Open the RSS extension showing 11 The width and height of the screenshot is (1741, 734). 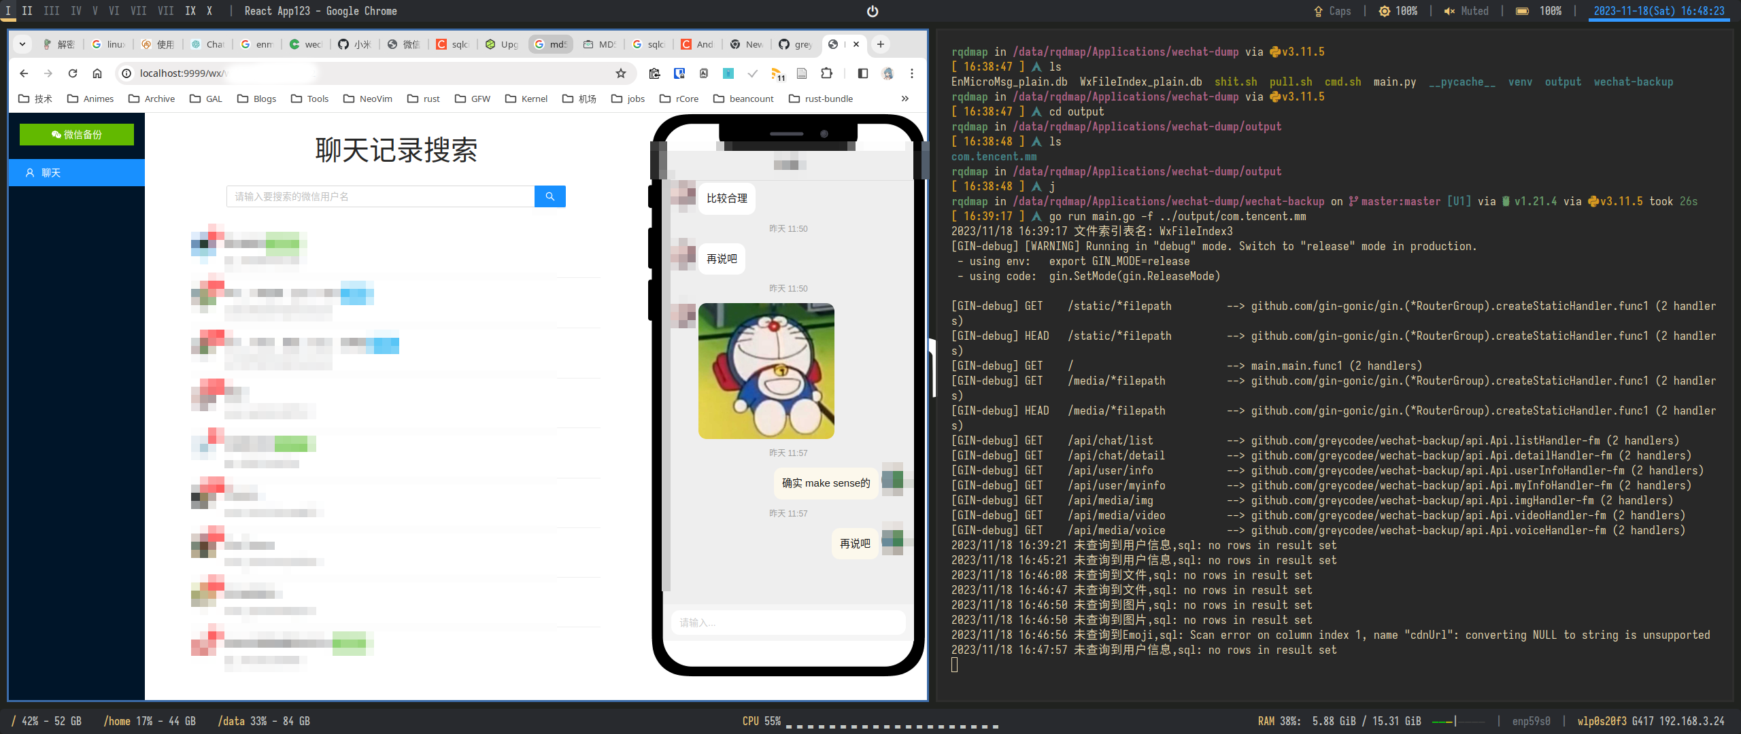(x=777, y=73)
